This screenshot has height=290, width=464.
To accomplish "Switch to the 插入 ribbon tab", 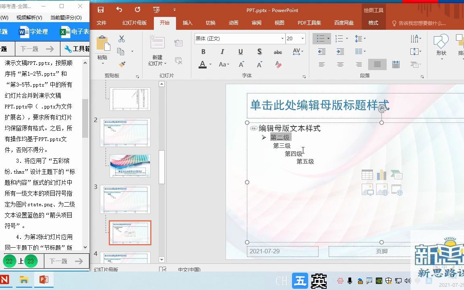I will point(187,23).
